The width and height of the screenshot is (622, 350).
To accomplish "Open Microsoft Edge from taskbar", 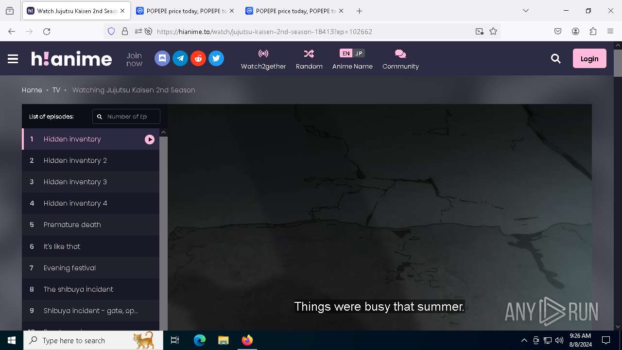I will tap(200, 340).
